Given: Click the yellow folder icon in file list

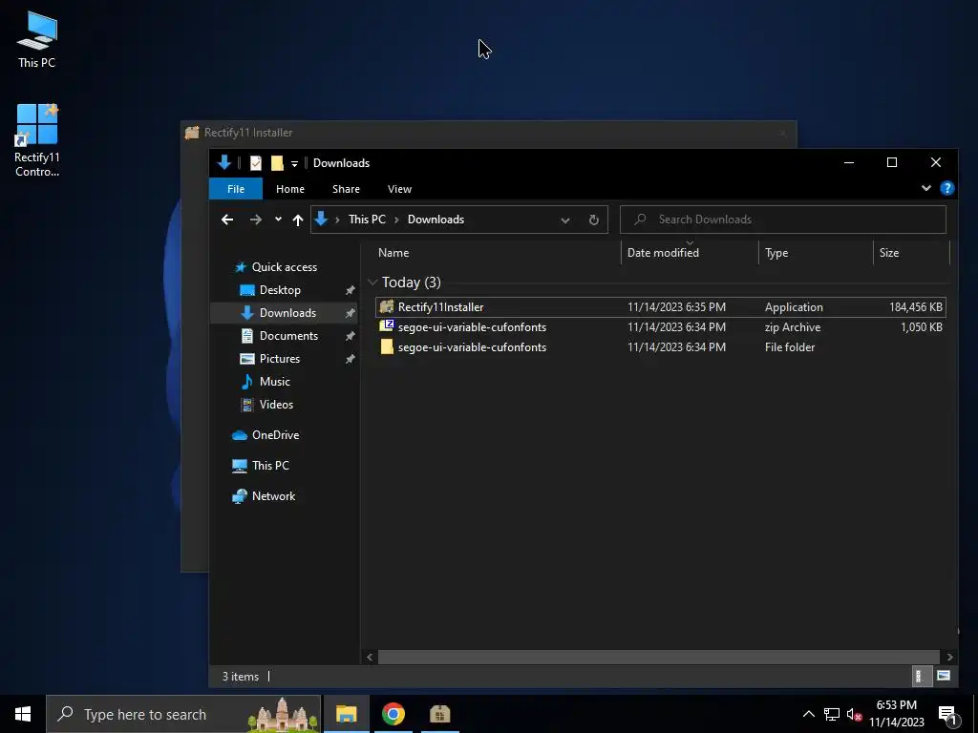Looking at the screenshot, I should click(387, 347).
